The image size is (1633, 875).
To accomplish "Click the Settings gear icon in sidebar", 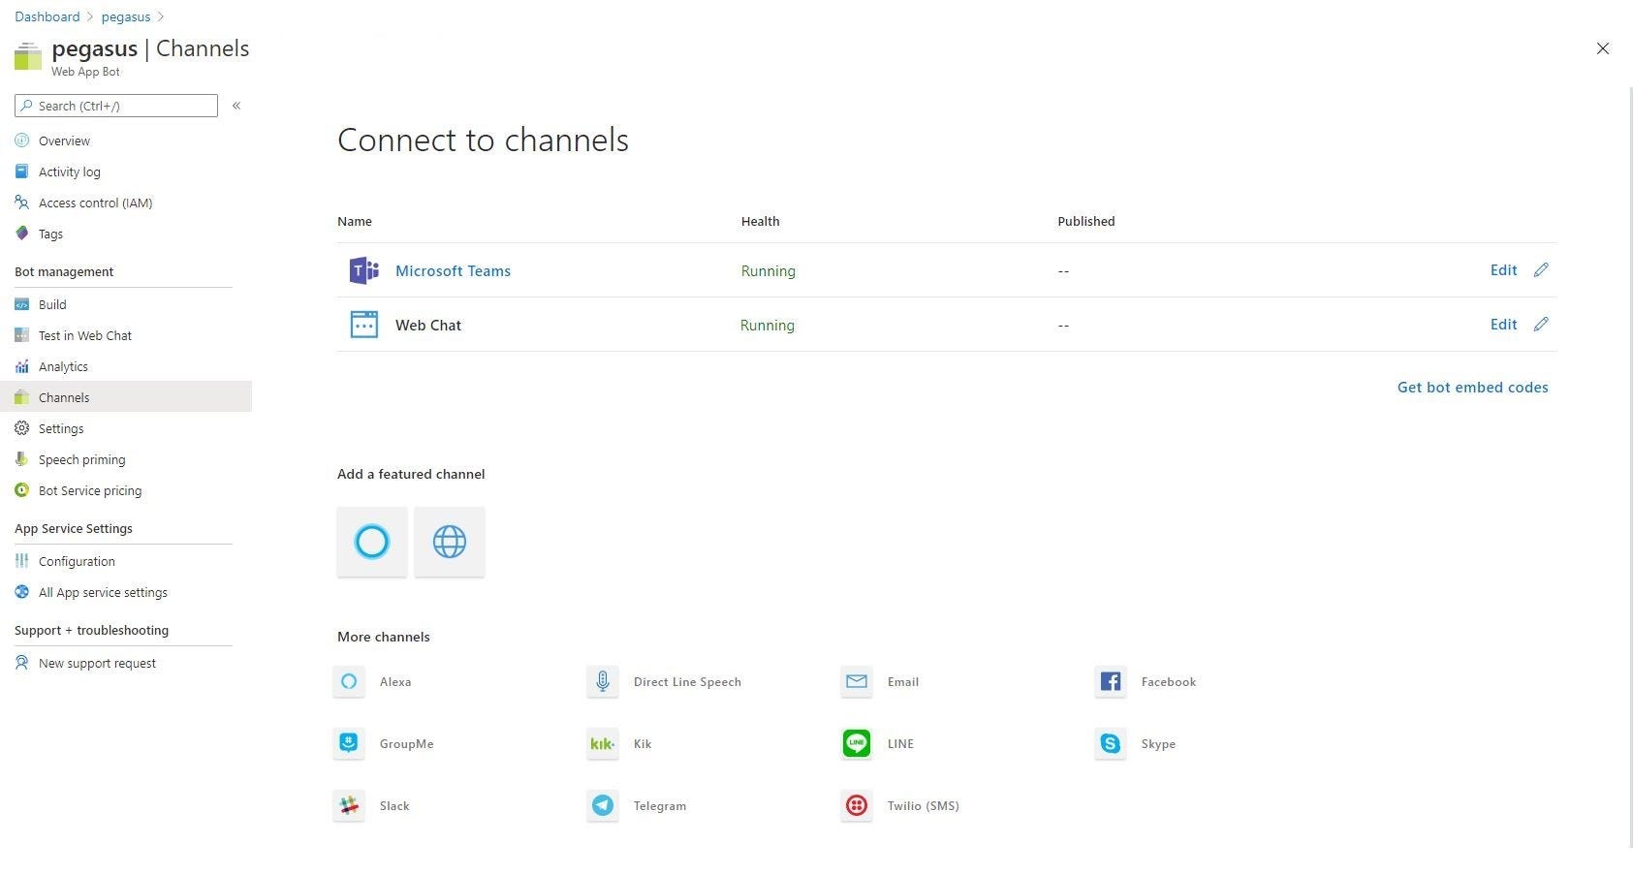I will pos(22,428).
